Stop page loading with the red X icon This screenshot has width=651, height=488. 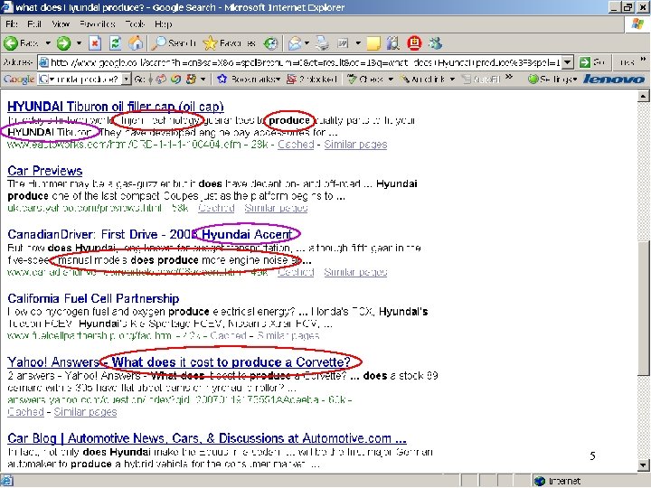pyautogui.click(x=95, y=43)
